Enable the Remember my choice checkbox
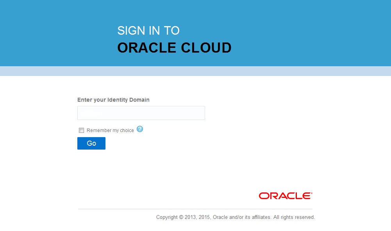Screen dimensions: 391x231 click(x=81, y=130)
